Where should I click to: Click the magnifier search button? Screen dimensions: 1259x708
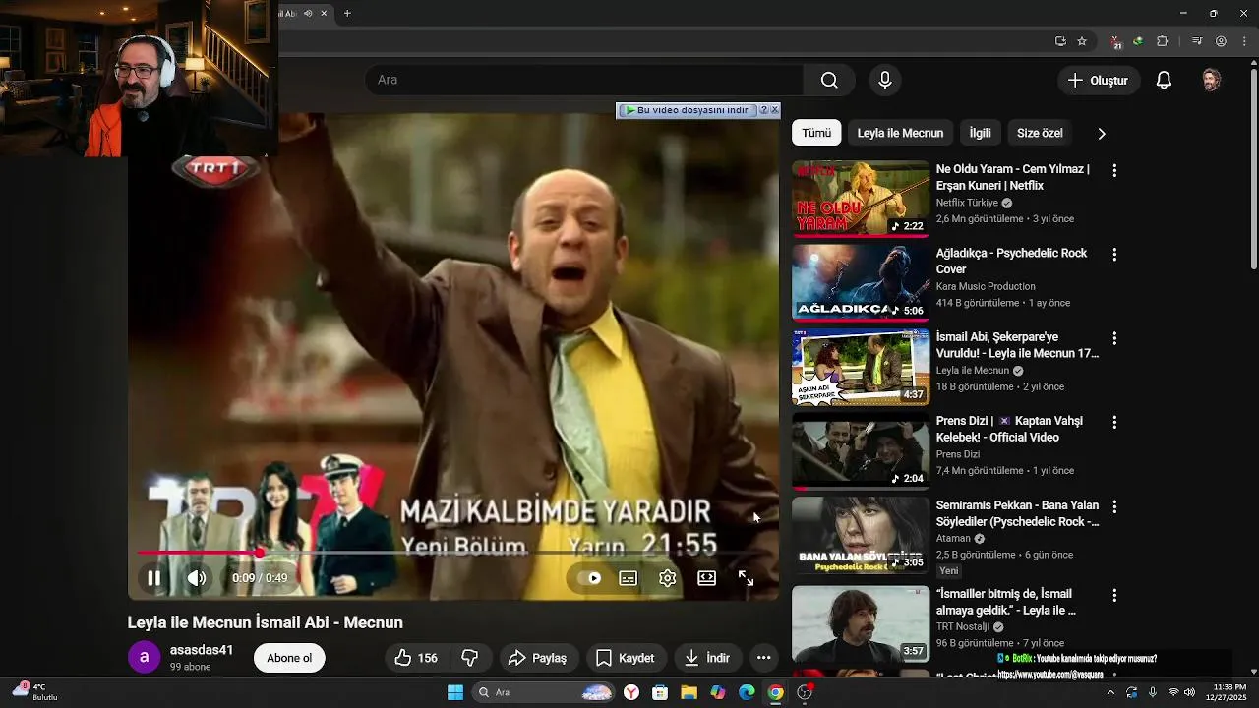click(x=829, y=80)
